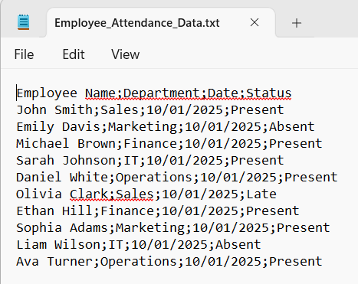Open the File menu

[x=24, y=54]
